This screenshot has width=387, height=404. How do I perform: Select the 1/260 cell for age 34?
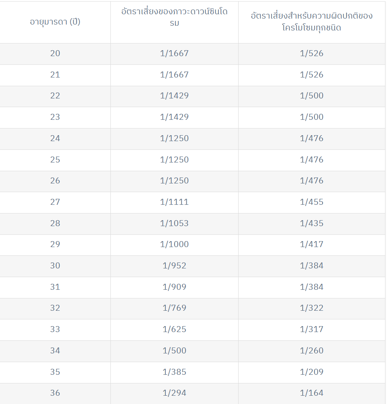coord(312,351)
